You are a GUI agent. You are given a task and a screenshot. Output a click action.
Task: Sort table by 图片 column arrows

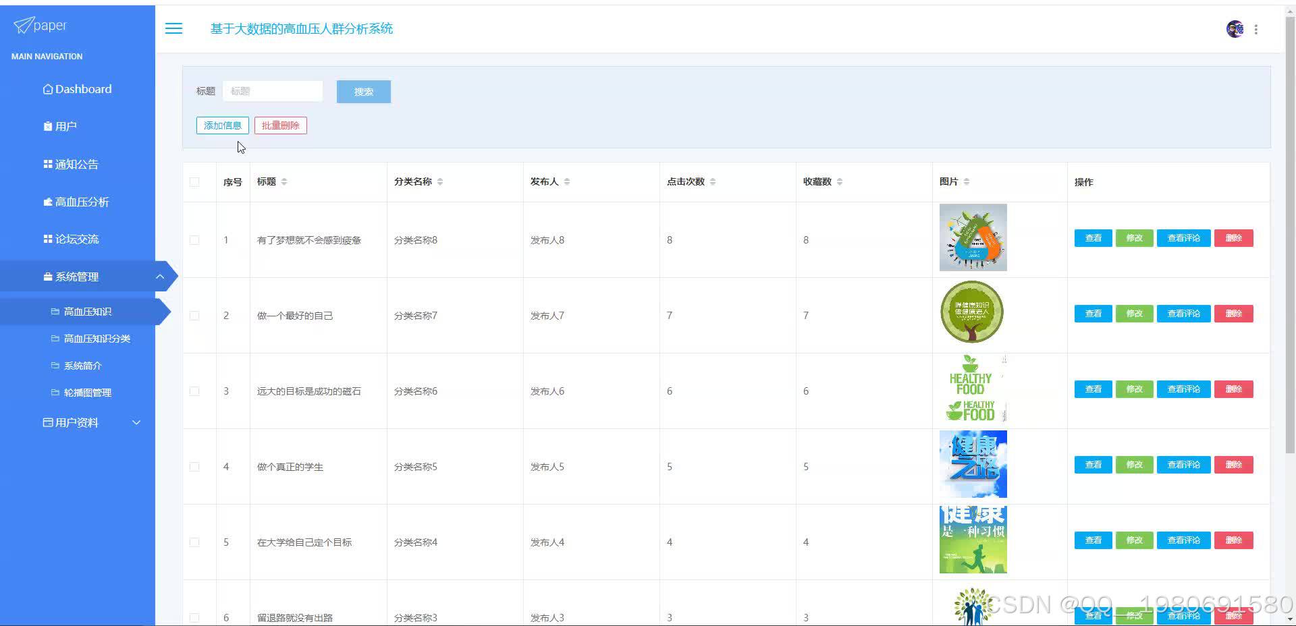click(967, 181)
